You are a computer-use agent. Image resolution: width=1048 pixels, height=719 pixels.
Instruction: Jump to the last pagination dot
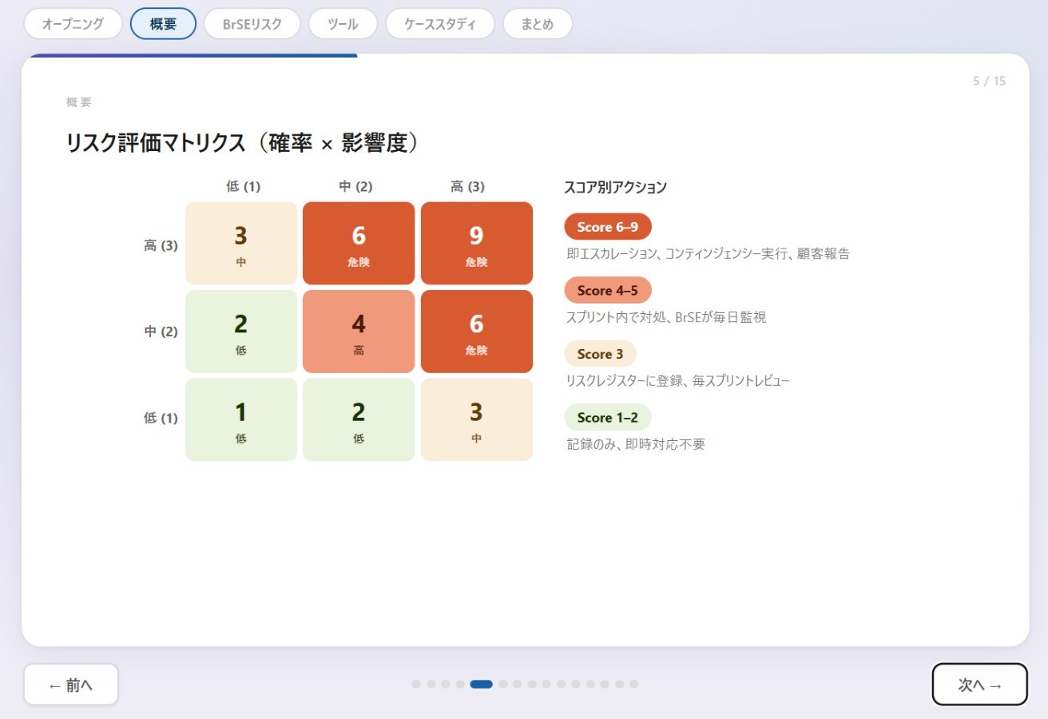click(x=633, y=684)
